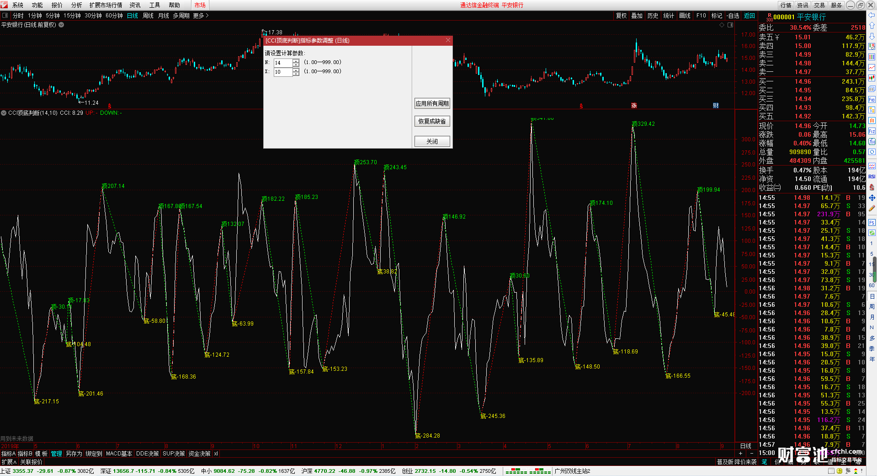Click the window layout icon left of 分时
Screen dimensions: 877x476
pos(5,16)
